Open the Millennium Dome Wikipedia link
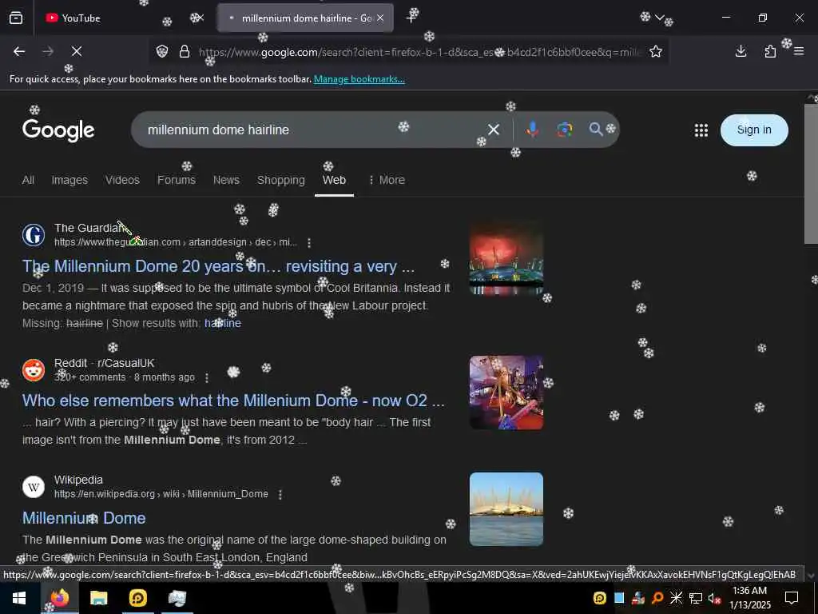Screen dimensions: 818x614 [83, 518]
